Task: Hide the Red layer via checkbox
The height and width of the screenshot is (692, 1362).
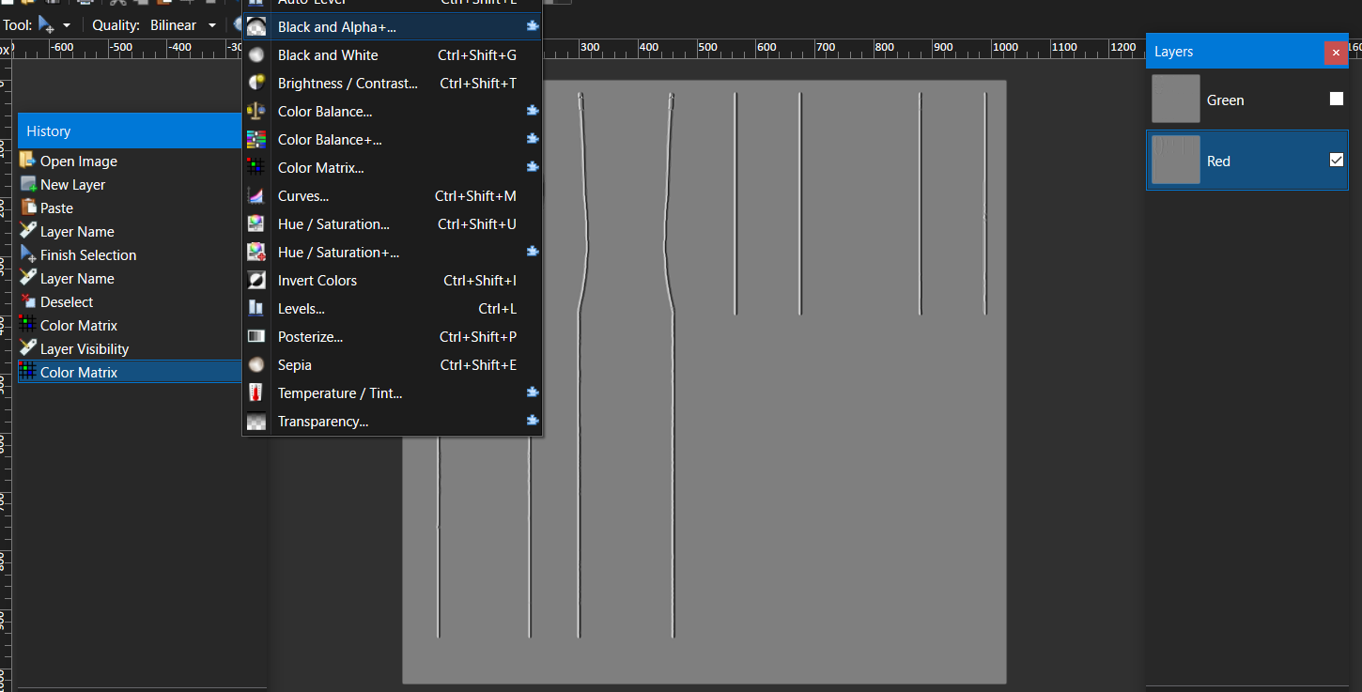Action: 1337,161
